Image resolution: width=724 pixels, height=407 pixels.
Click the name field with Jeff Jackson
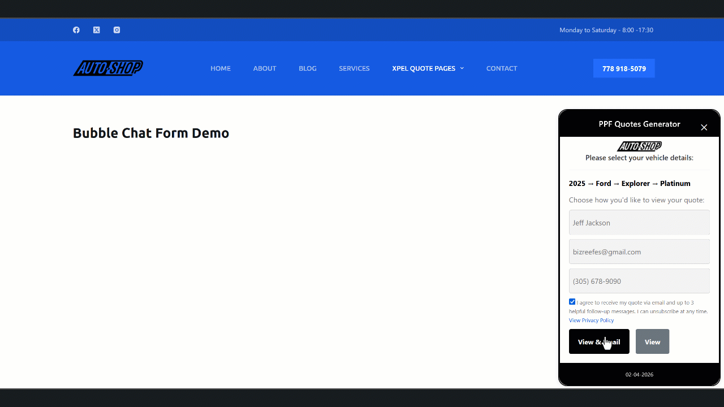click(x=639, y=223)
